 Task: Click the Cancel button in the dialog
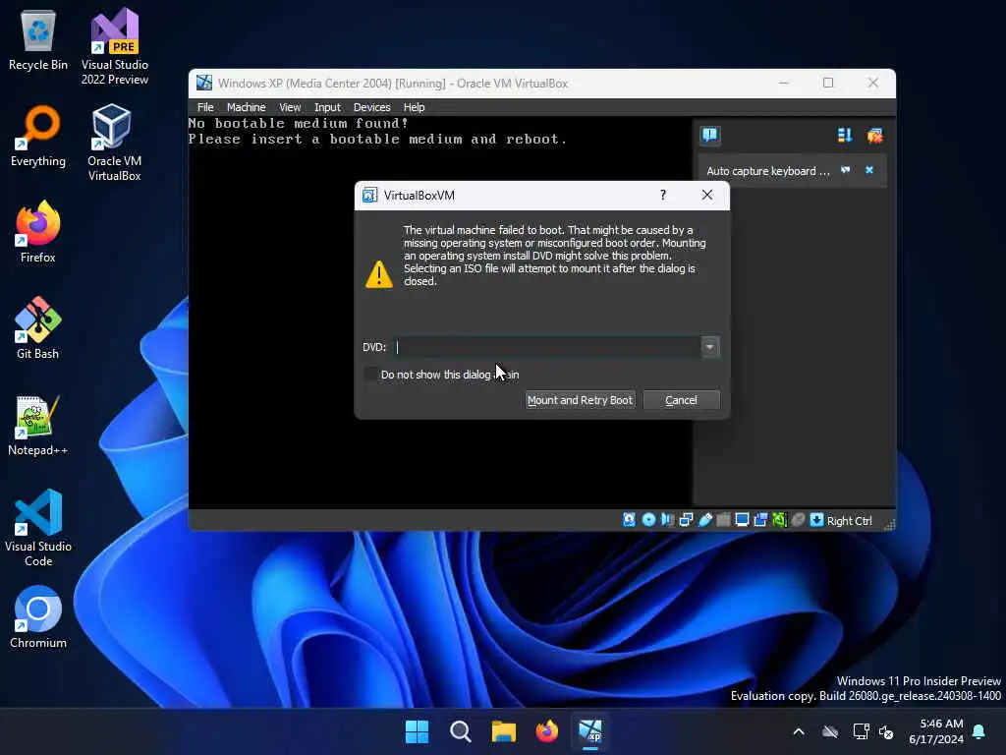pyautogui.click(x=682, y=400)
